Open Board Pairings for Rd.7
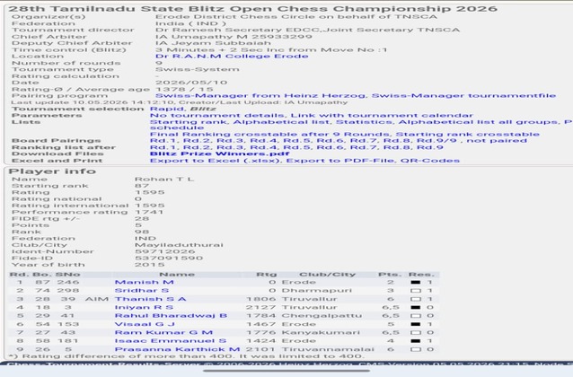This screenshot has height=377, width=573. pyautogui.click(x=364, y=141)
